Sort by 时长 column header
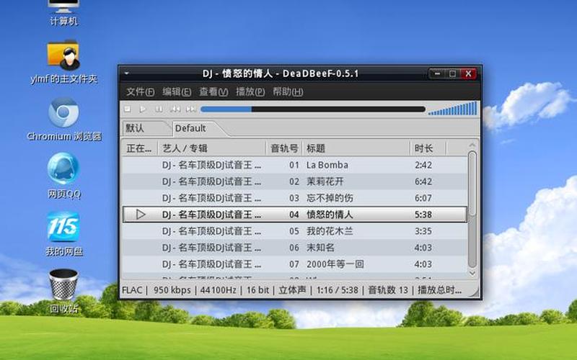This screenshot has height=360, width=577. (428, 148)
